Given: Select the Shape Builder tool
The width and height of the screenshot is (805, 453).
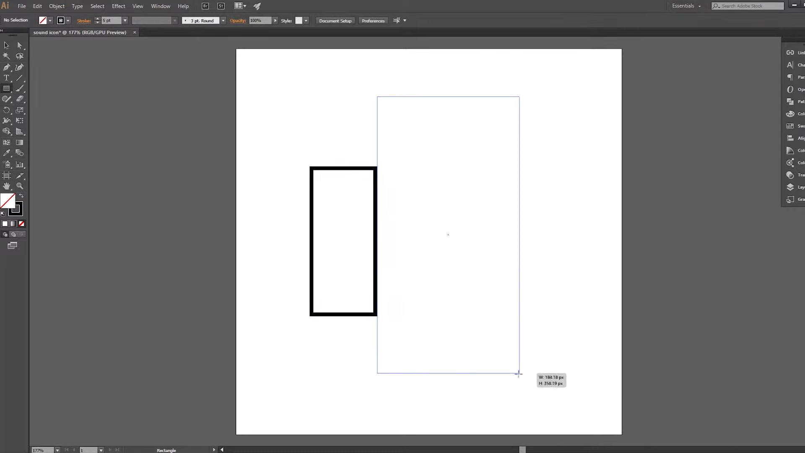Looking at the screenshot, I should (x=7, y=132).
